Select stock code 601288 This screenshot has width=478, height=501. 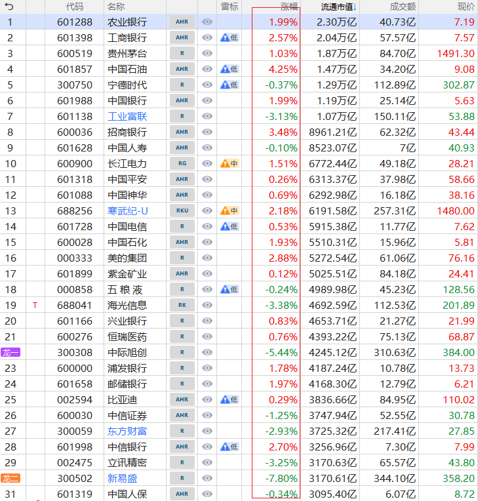75,22
